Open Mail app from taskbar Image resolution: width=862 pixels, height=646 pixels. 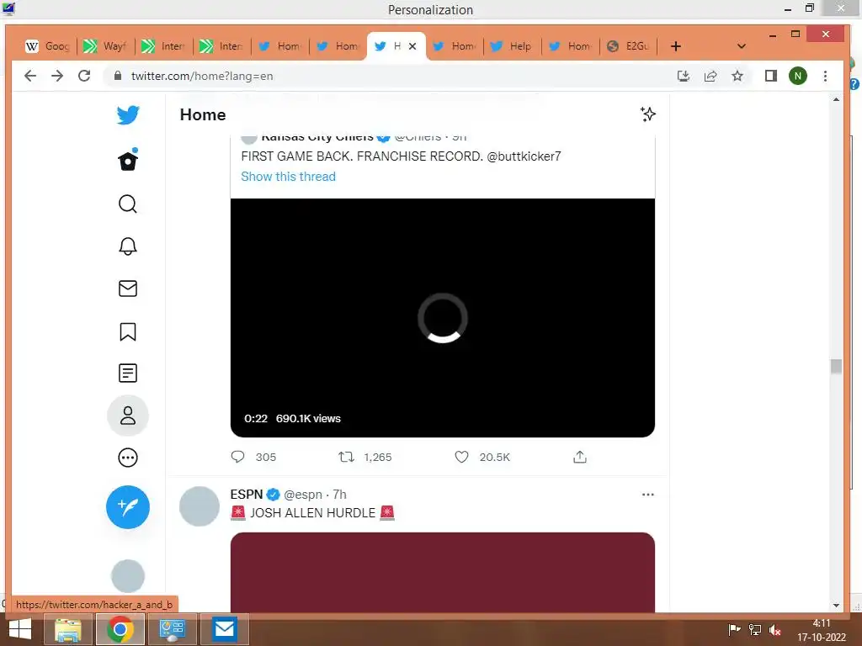click(x=224, y=629)
